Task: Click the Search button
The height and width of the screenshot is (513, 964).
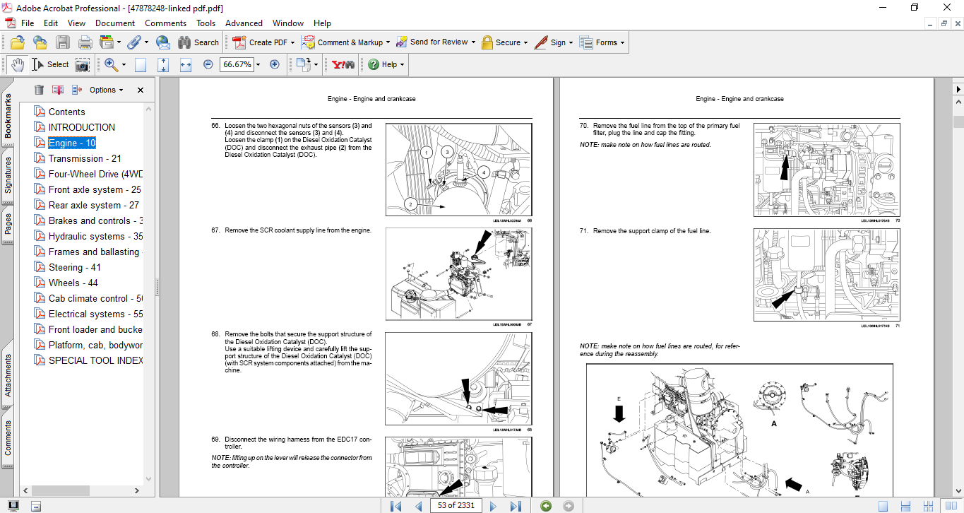Action: pos(198,42)
